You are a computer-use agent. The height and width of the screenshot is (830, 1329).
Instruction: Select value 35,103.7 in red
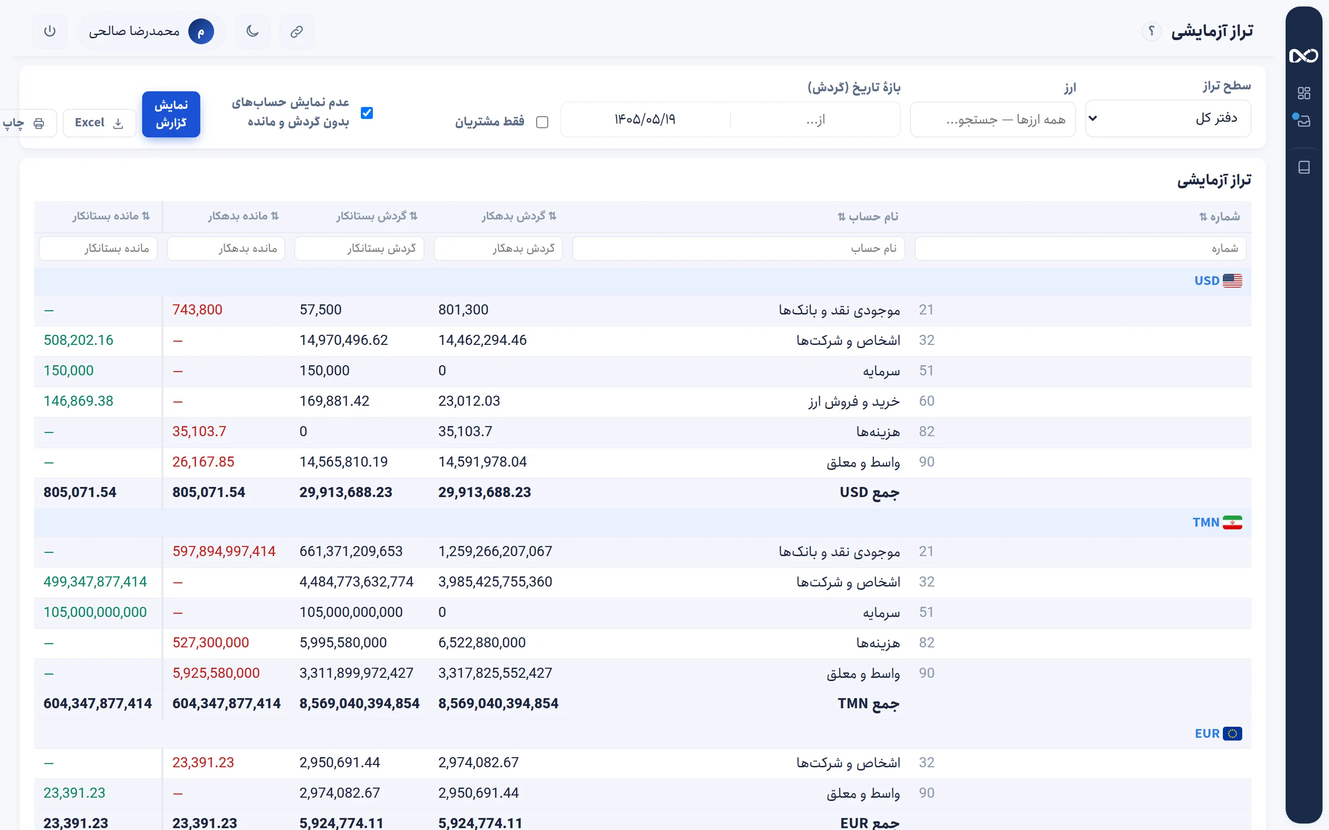(199, 431)
